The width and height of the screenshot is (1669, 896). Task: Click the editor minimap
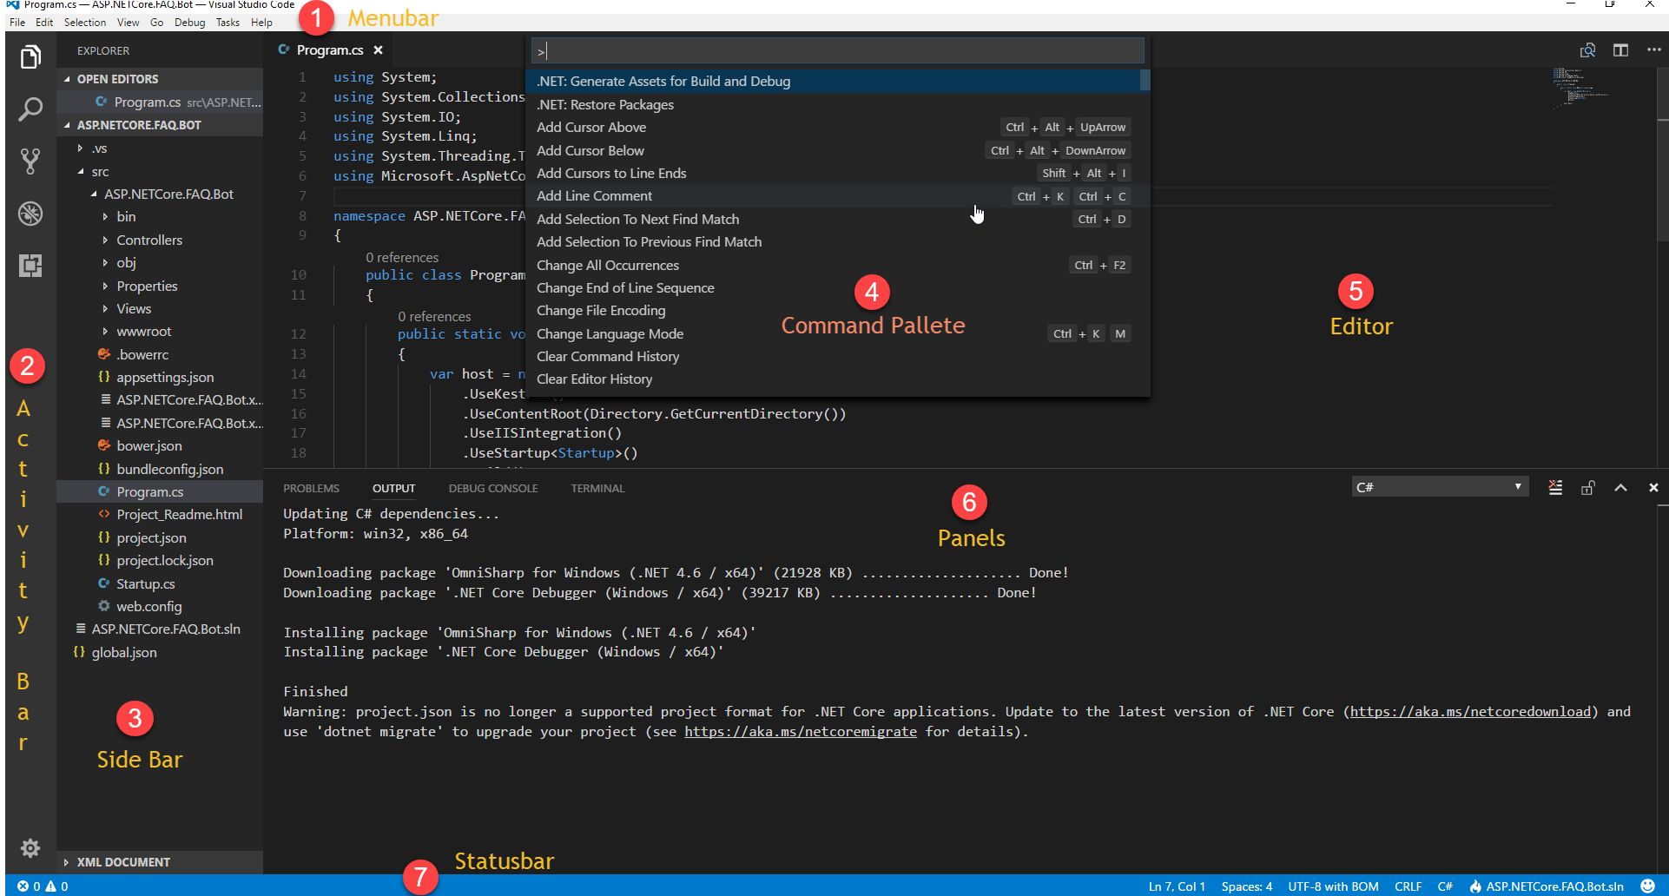tap(1580, 89)
